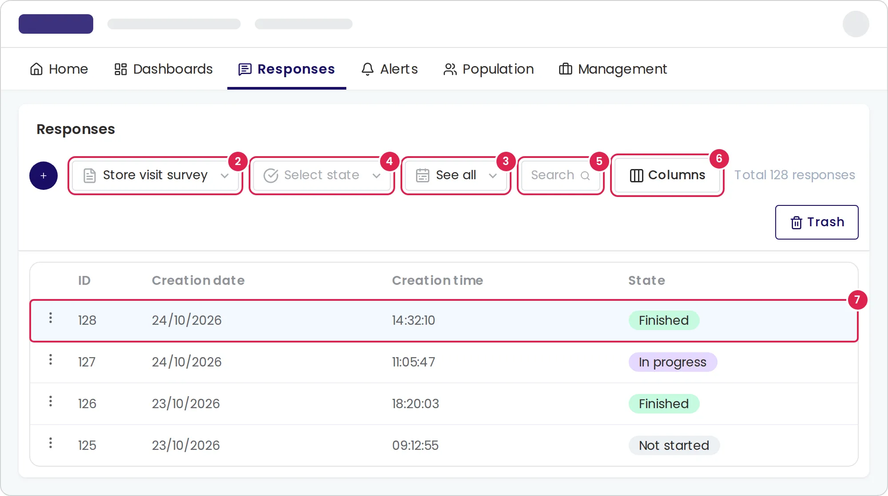Open three-dot menu for response 128

tap(51, 318)
